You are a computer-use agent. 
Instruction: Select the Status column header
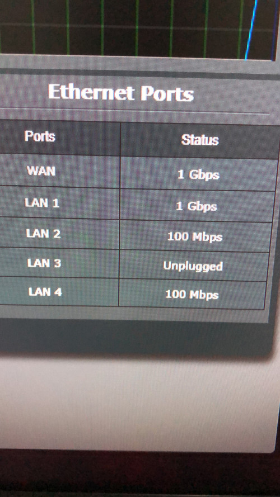coord(200,140)
